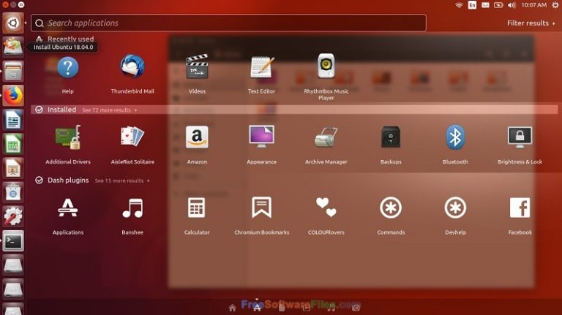This screenshot has width=562, height=315.
Task: Open Bluetooth settings
Action: [x=455, y=145]
